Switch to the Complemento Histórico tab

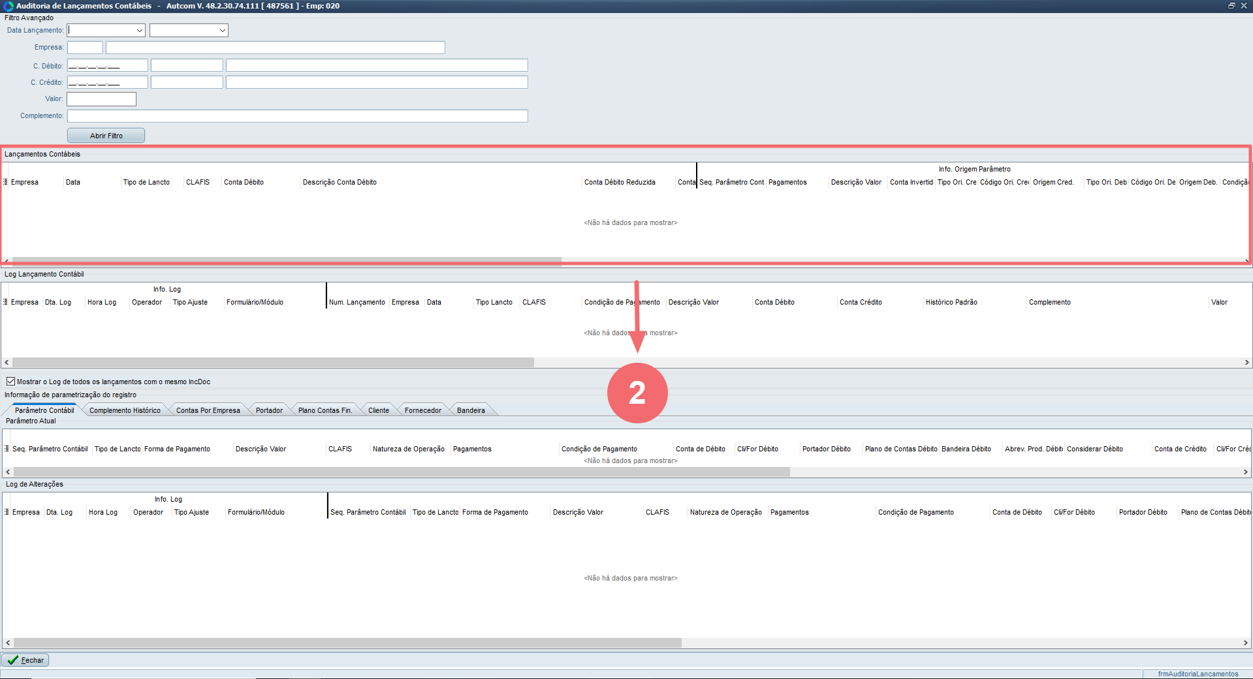point(125,410)
